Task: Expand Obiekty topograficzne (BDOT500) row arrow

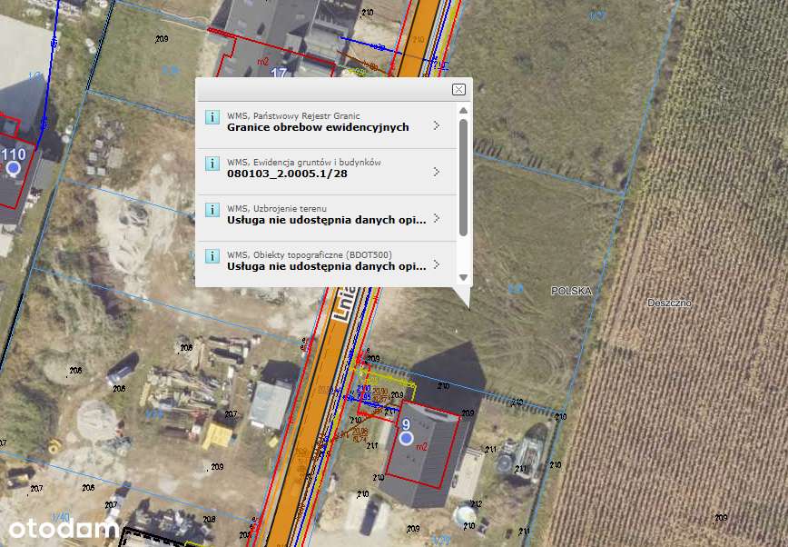Action: (436, 264)
